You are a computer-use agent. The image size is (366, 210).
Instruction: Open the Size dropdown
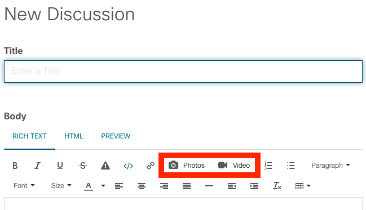[x=61, y=186]
